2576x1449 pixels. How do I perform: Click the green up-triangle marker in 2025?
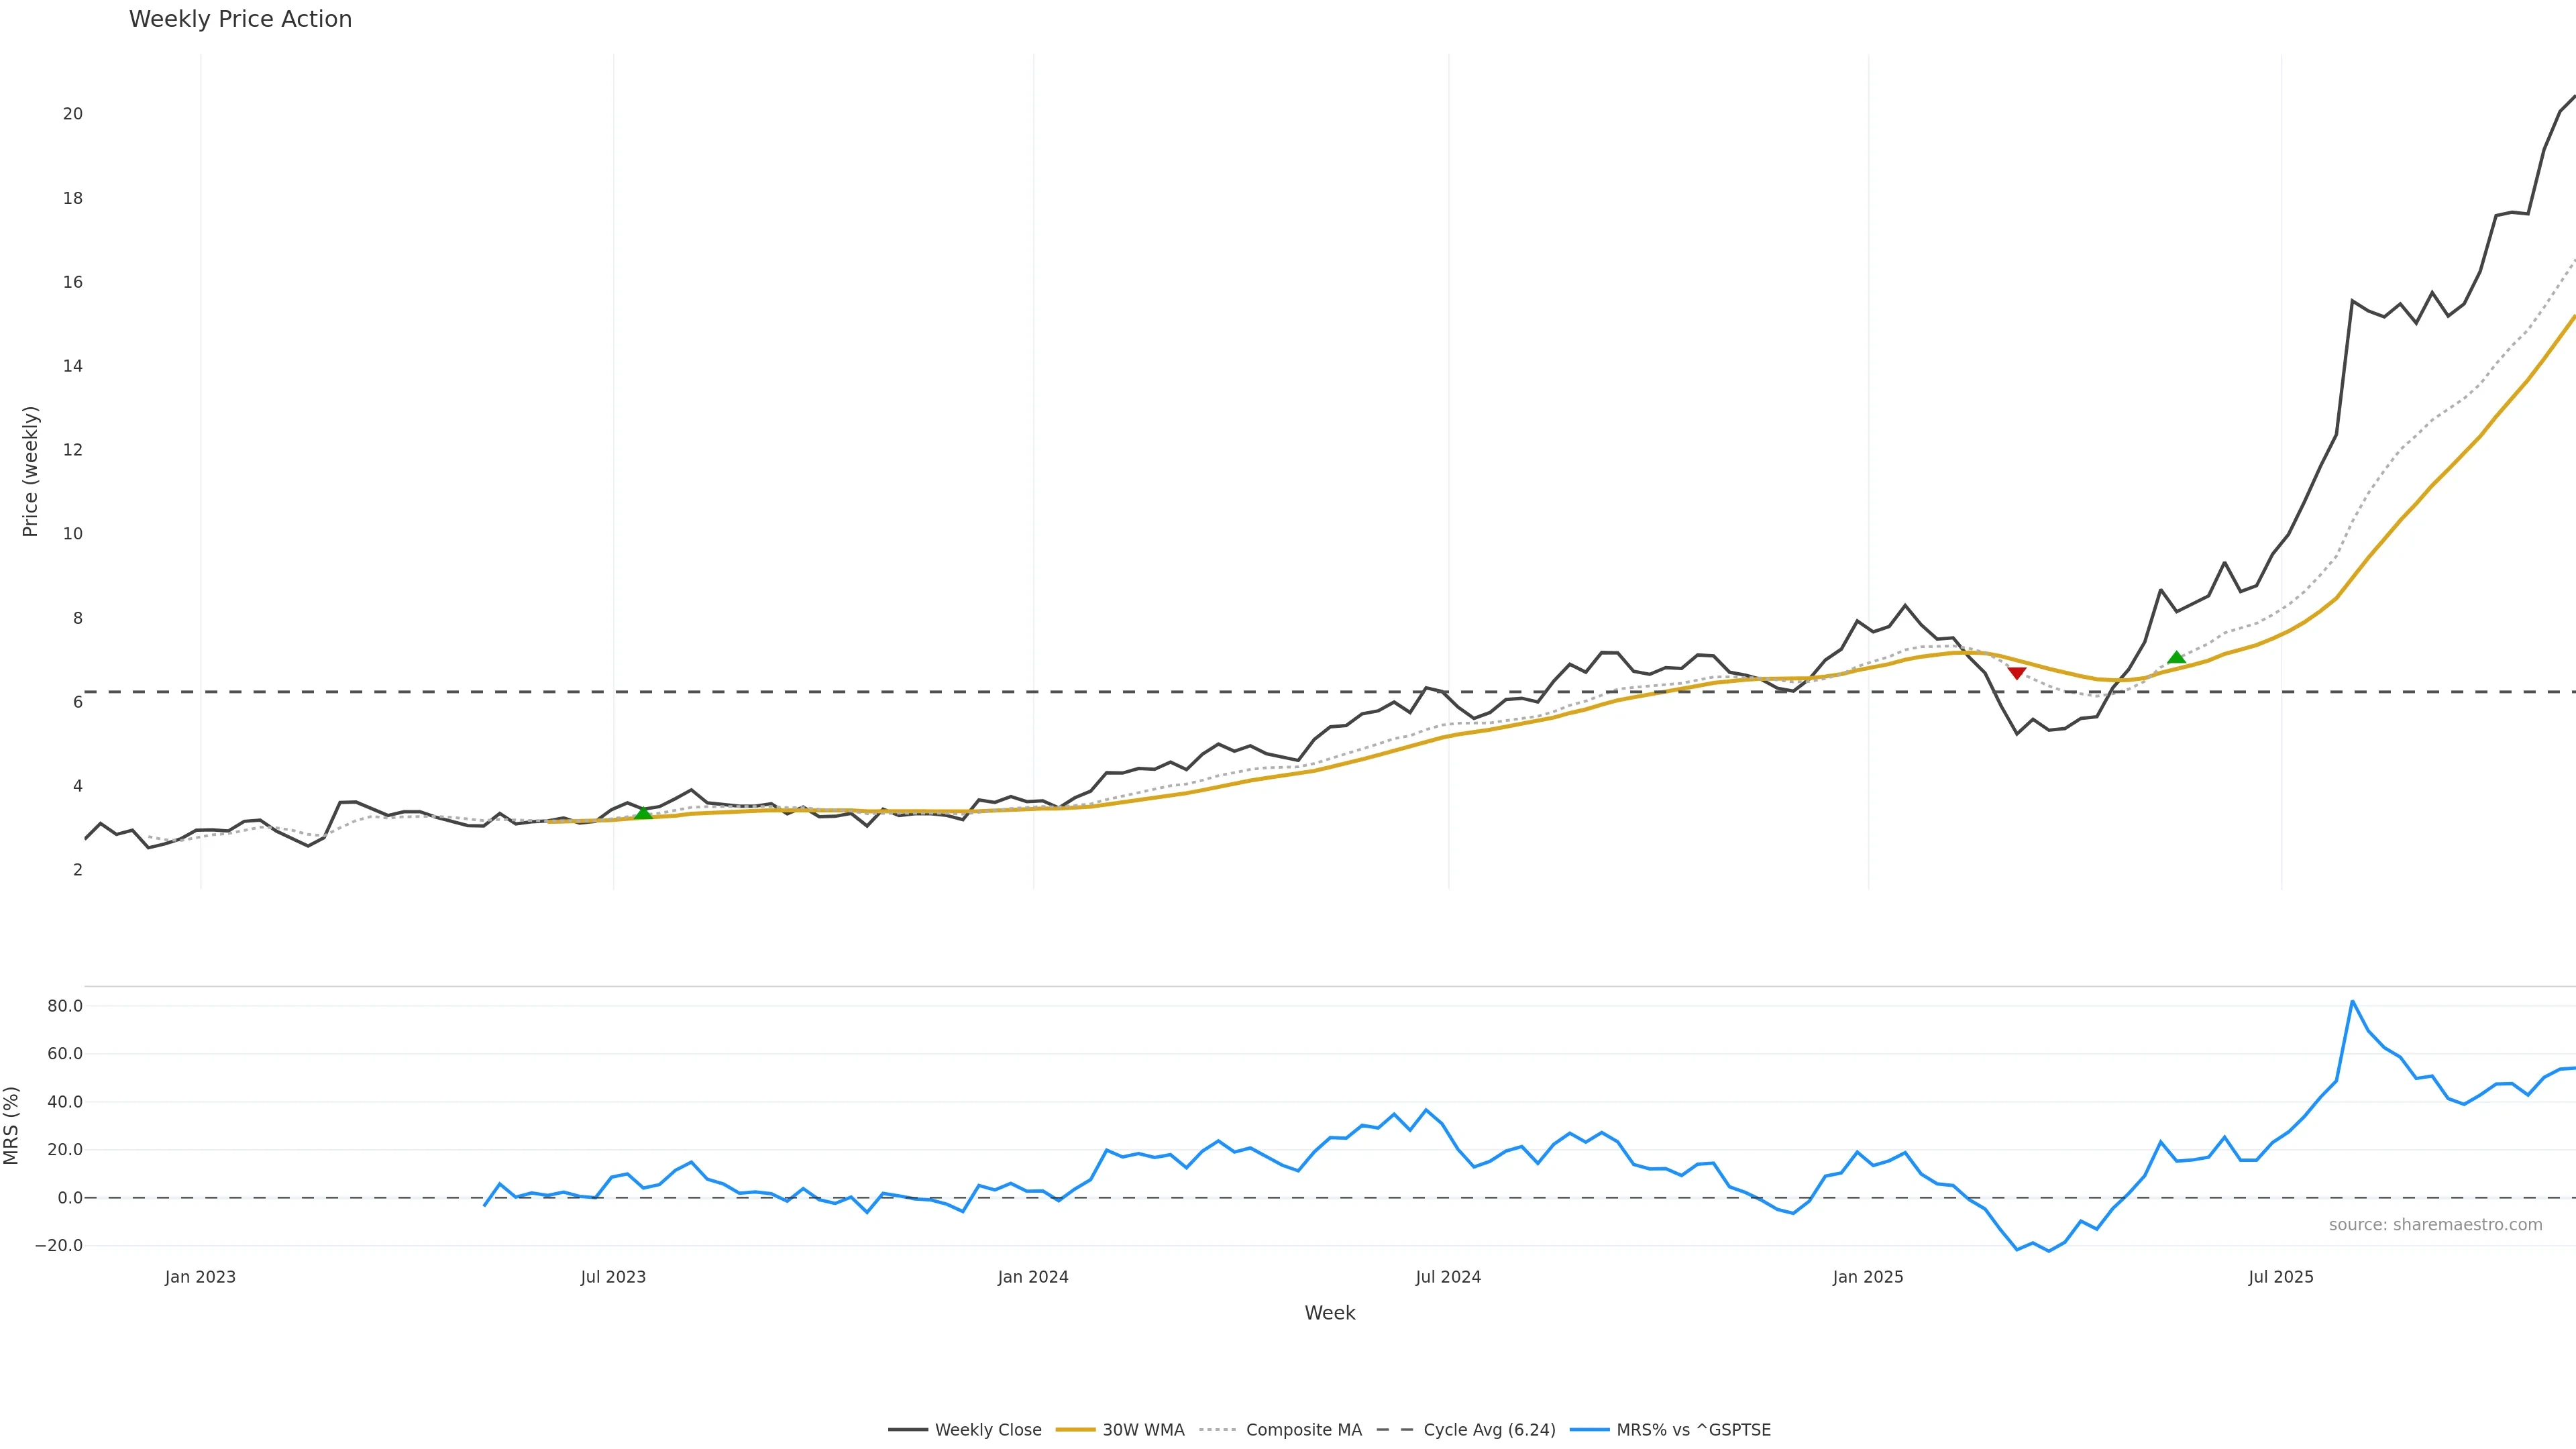pos(2176,657)
